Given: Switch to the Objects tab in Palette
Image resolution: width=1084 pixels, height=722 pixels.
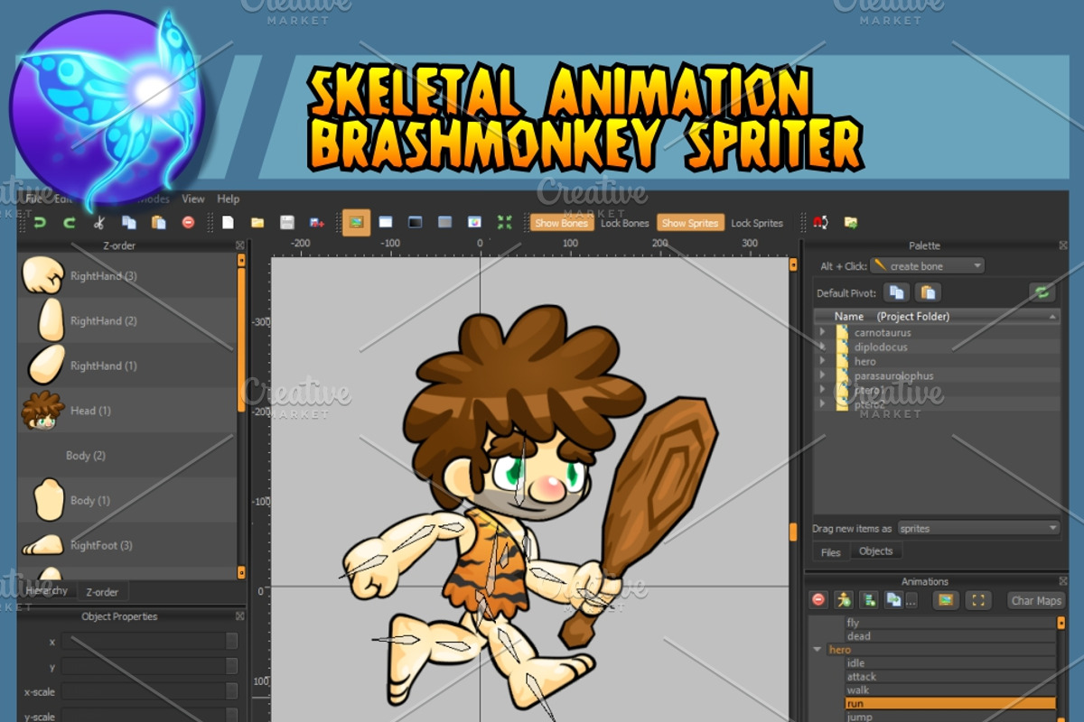Looking at the screenshot, I should pos(875,551).
